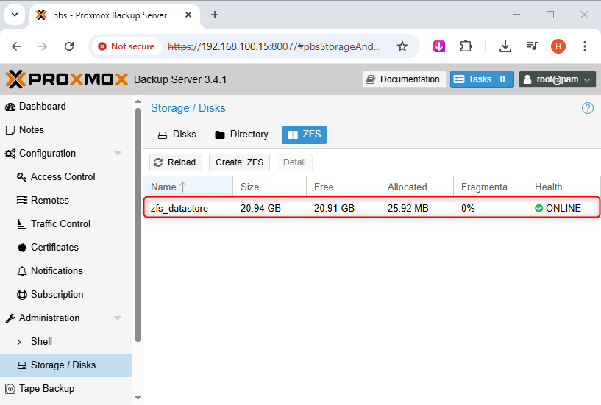The image size is (601, 405).
Task: Refresh the browser page
Action: [69, 47]
